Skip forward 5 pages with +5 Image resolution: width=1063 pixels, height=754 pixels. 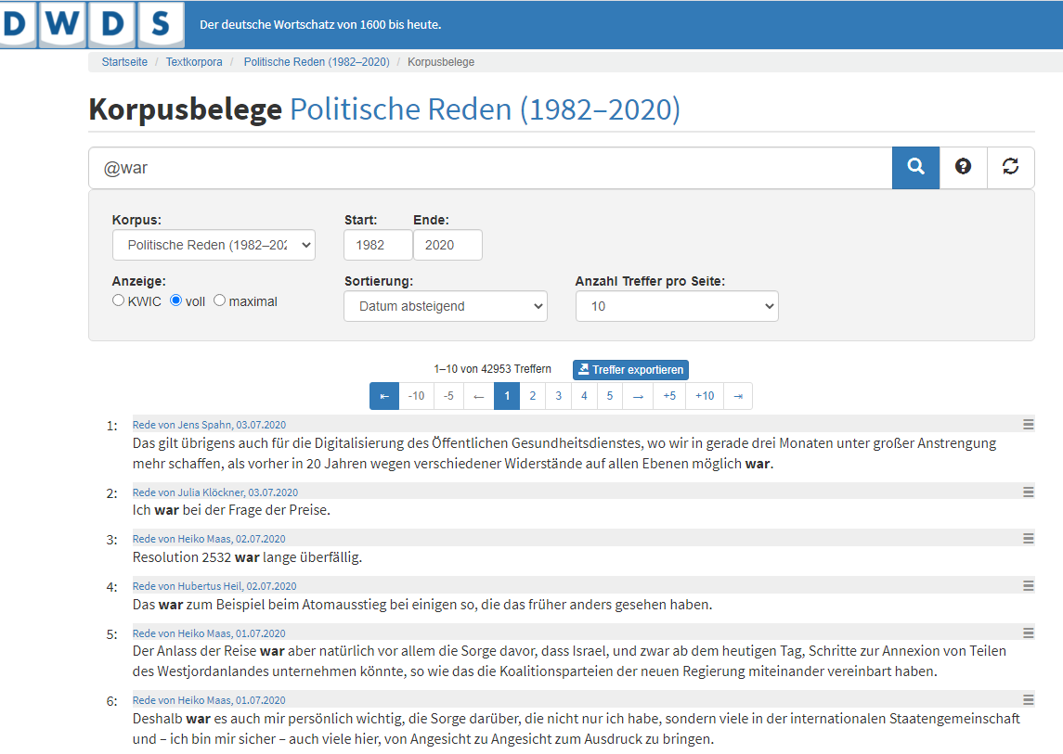click(669, 396)
